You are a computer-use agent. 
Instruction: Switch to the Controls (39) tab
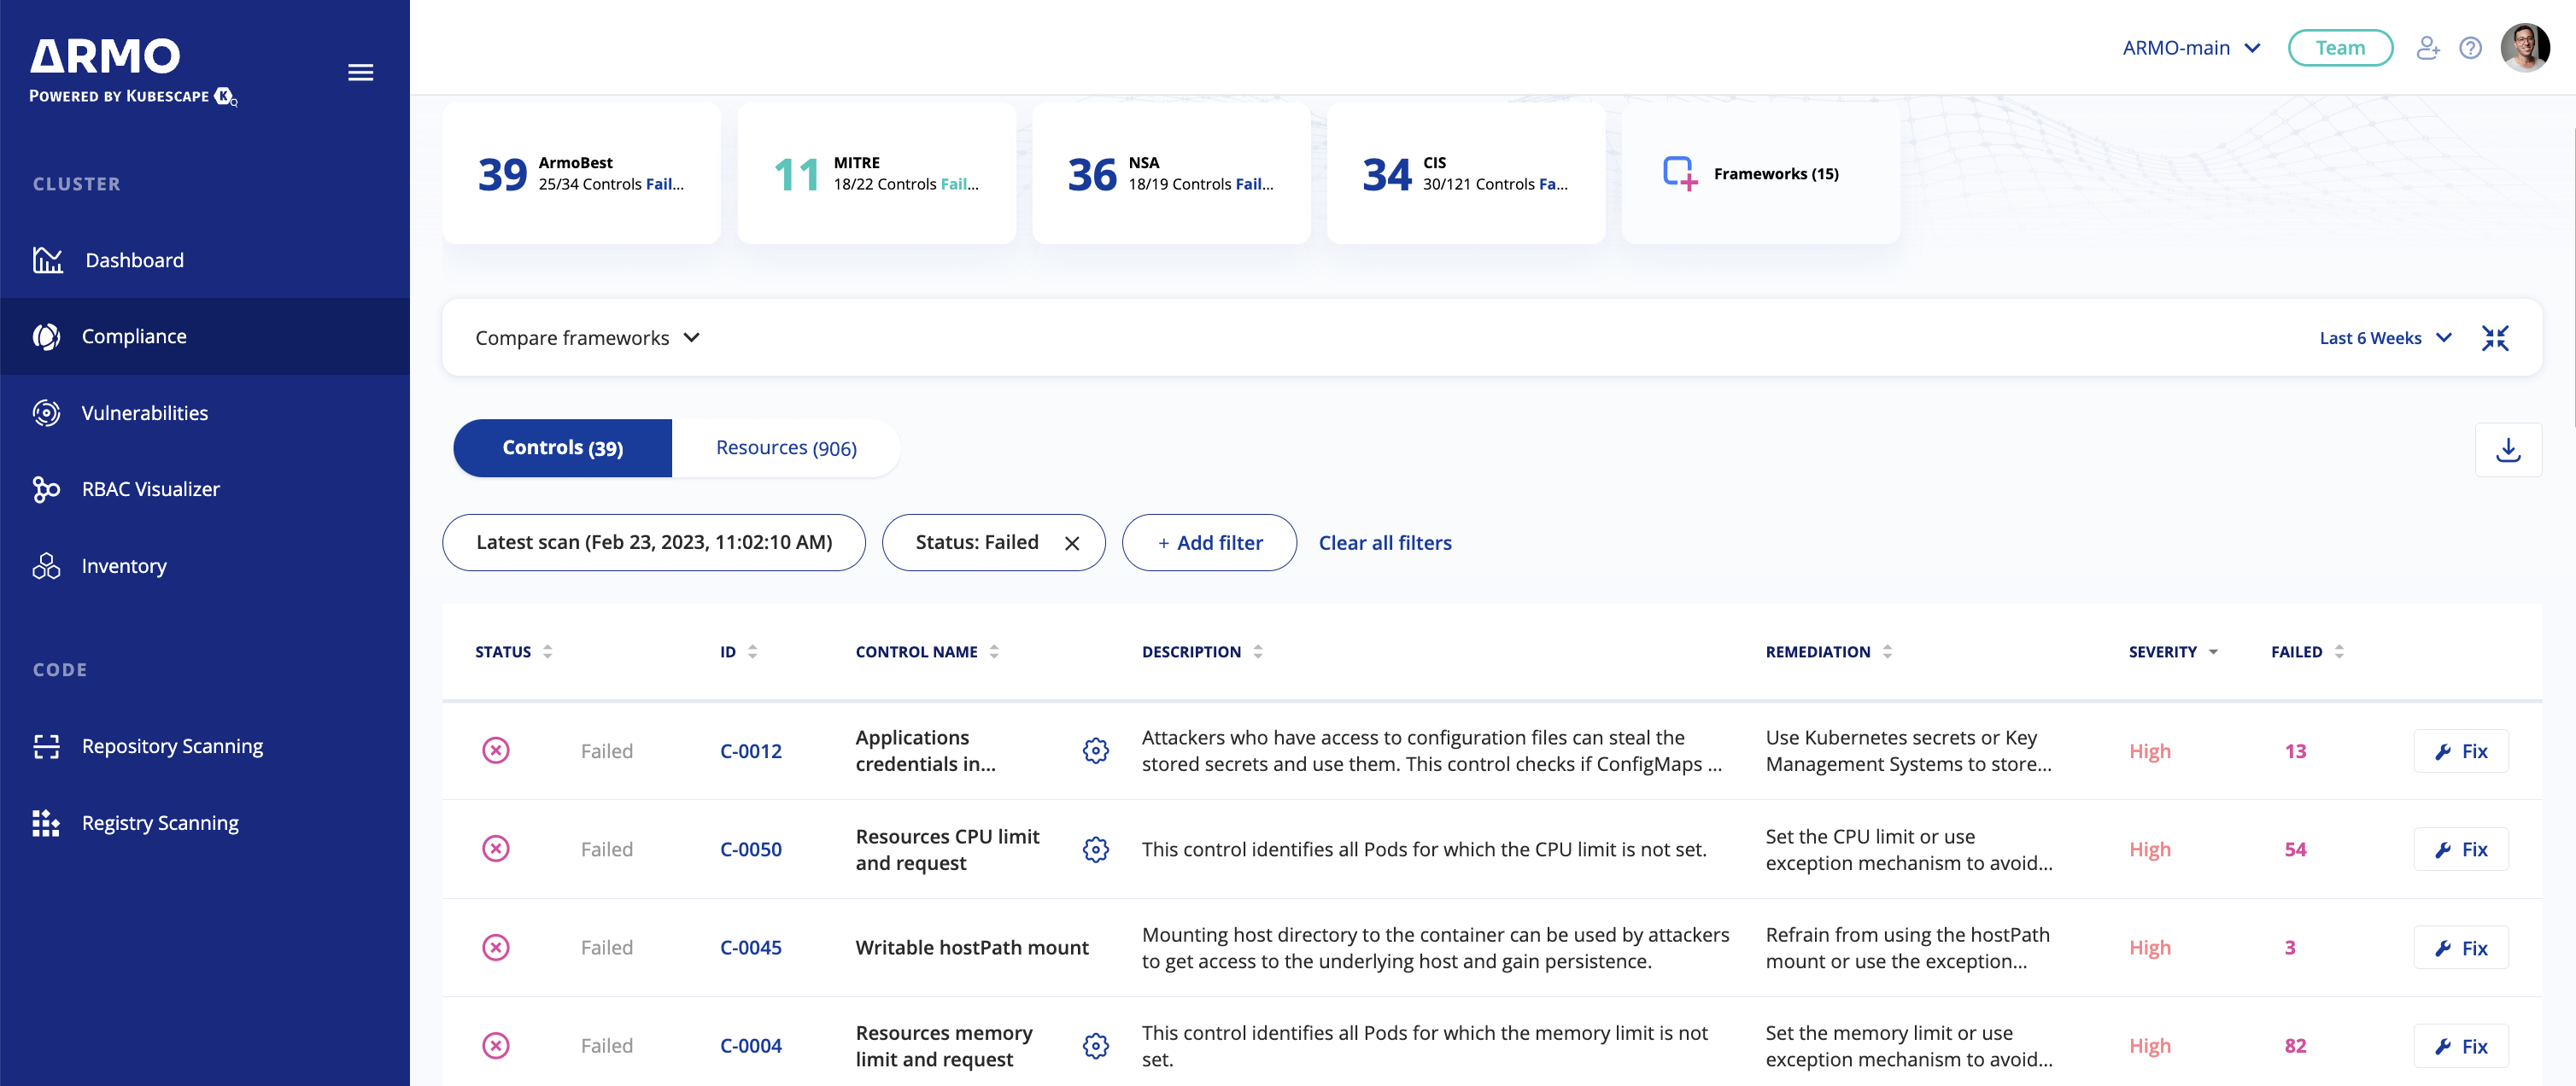point(562,448)
